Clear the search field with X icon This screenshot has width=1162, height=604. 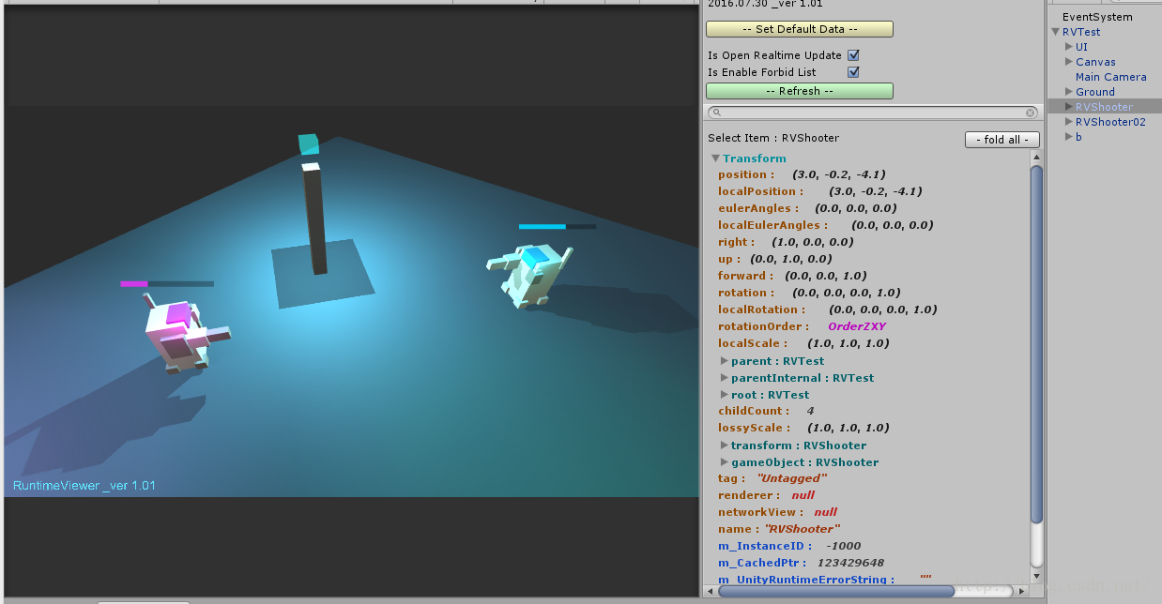coord(1030,113)
